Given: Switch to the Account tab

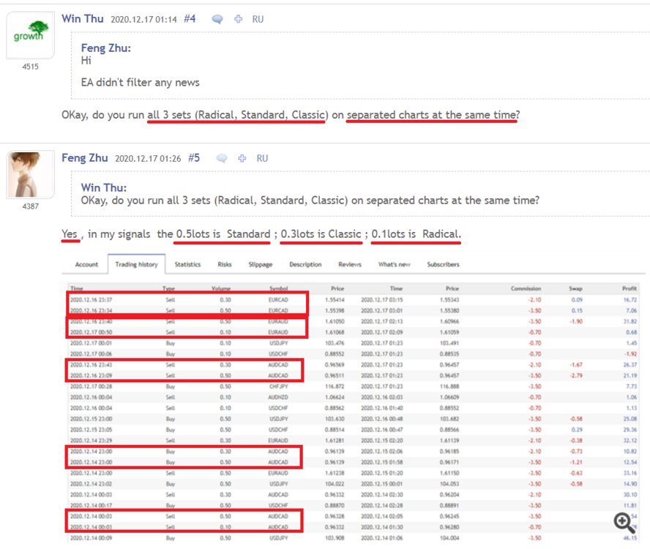Looking at the screenshot, I should click(x=86, y=264).
